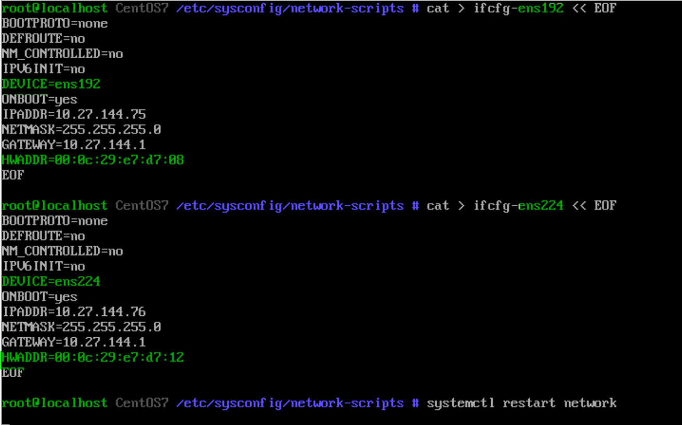Click the IPADDR=10.27.144.76 line
The height and width of the screenshot is (425, 682).
[74, 312]
